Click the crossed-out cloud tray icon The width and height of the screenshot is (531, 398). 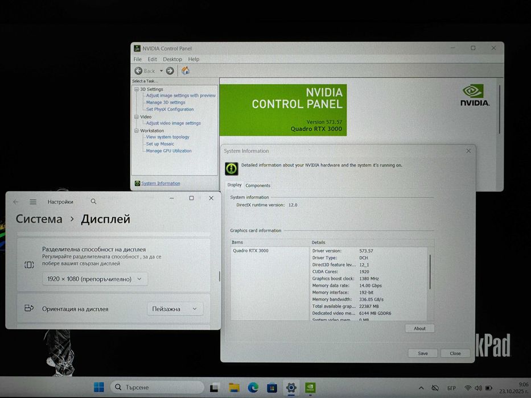coord(435,388)
